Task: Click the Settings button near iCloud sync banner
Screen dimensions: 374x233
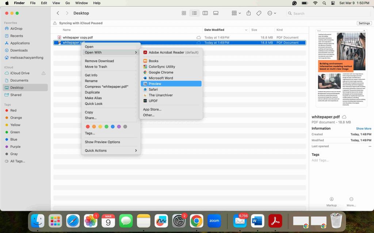Action: point(364,23)
